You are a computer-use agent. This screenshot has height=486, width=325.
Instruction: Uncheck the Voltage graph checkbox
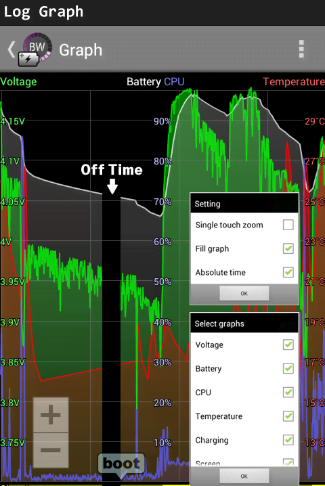[288, 345]
